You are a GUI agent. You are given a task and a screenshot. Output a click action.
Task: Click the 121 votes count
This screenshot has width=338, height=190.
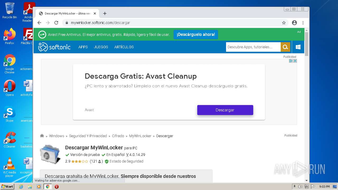(96, 161)
